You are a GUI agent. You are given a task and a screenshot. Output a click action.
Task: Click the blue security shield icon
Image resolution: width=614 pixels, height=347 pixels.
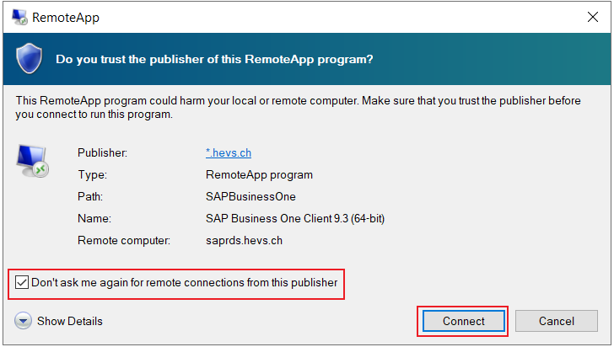tap(29, 59)
